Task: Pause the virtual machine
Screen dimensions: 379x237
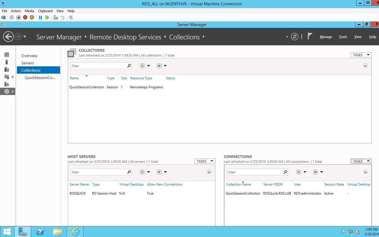Action: (x=40, y=17)
